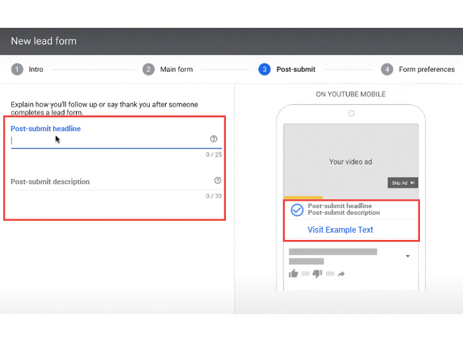Viewport: 463px width, 342px height.
Task: Click the yellow video progress bar
Action: click(303, 197)
